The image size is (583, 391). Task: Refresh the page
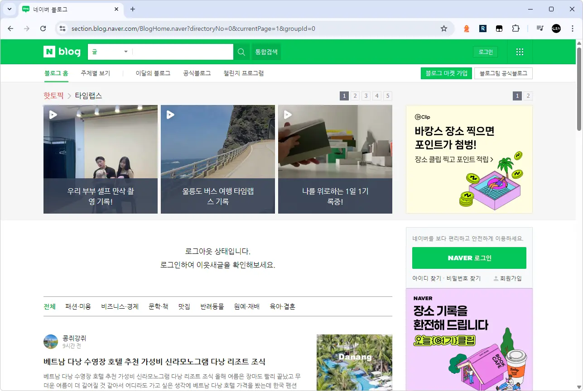43,28
